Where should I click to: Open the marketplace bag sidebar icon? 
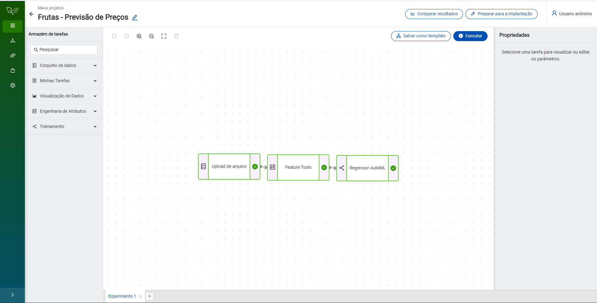pos(13,70)
